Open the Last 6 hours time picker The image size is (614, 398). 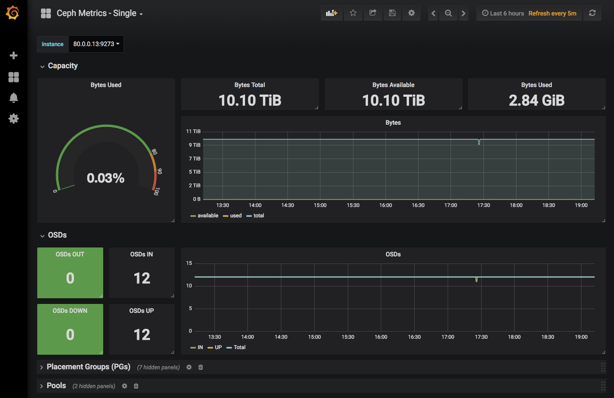503,14
